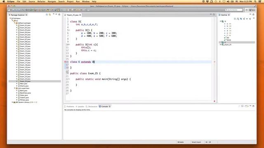Click the Java perspective button
This screenshot has width=264, height=148.
click(x=252, y=10)
